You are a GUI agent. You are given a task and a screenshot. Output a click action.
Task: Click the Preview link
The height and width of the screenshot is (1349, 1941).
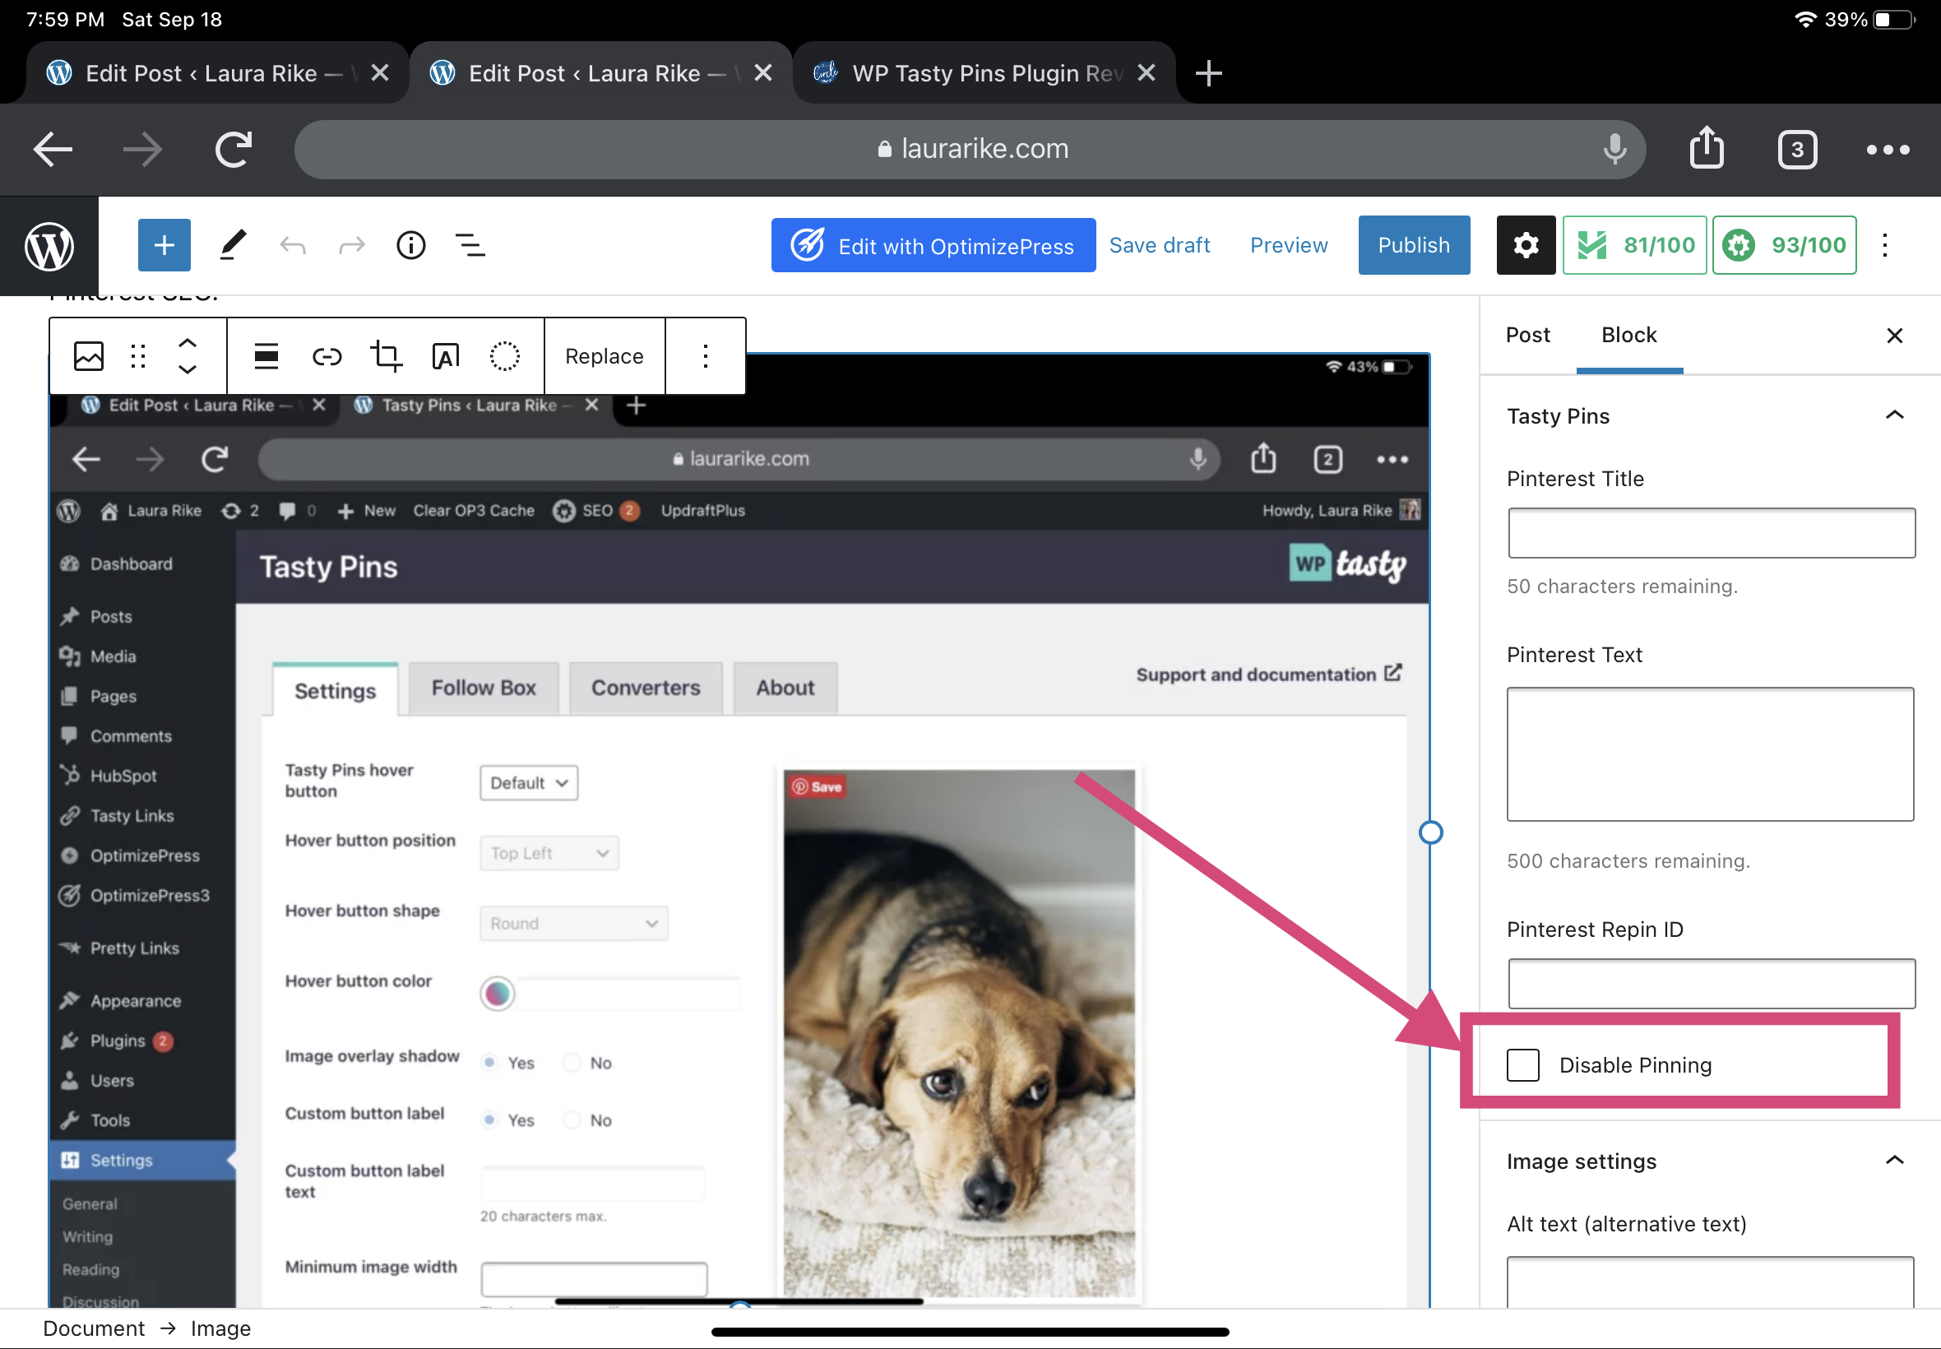1289,245
